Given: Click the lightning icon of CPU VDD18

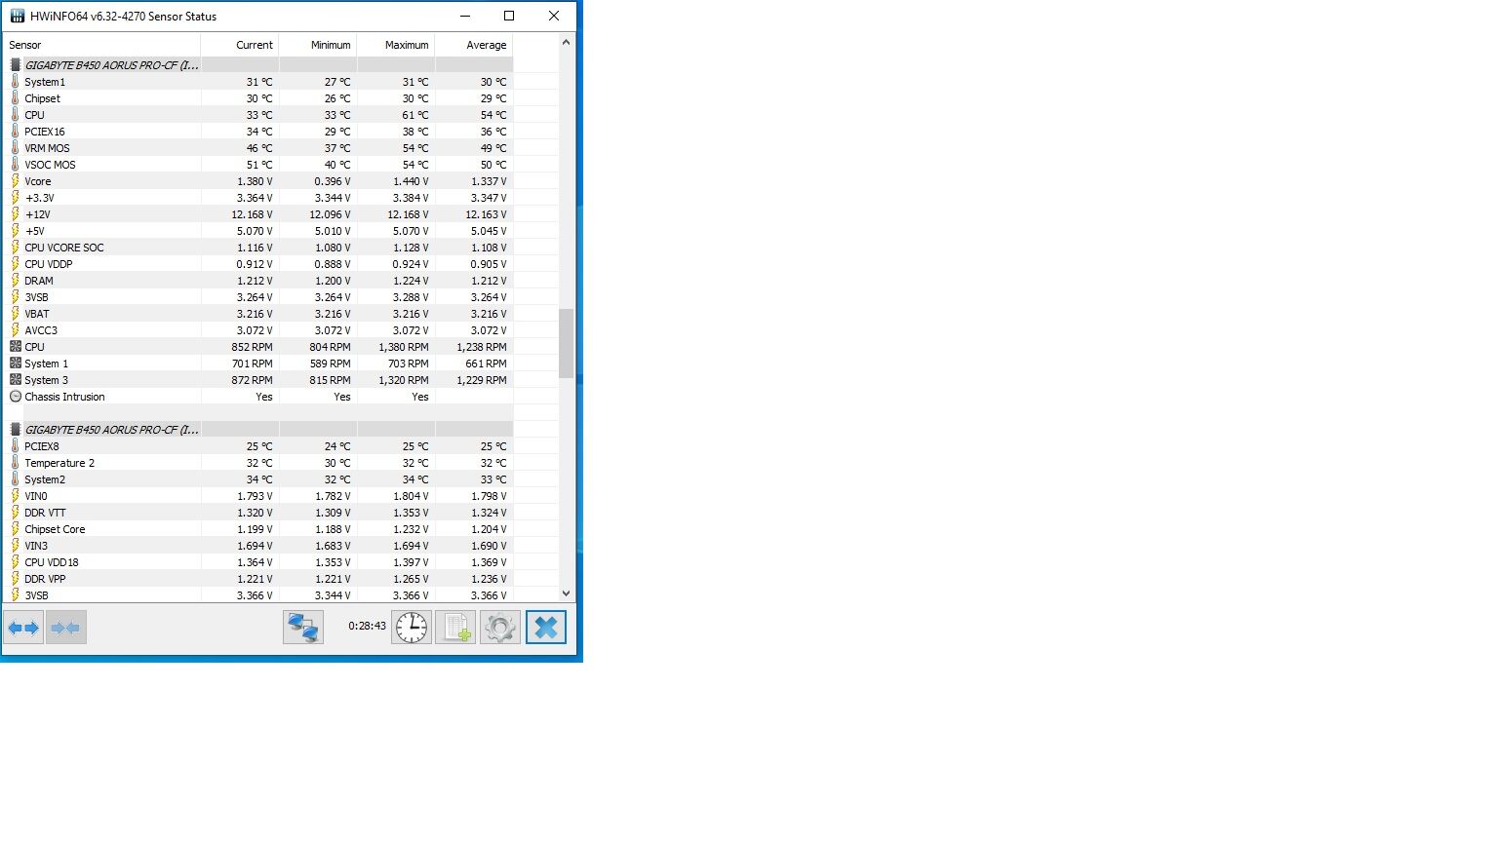Looking at the screenshot, I should coord(15,561).
